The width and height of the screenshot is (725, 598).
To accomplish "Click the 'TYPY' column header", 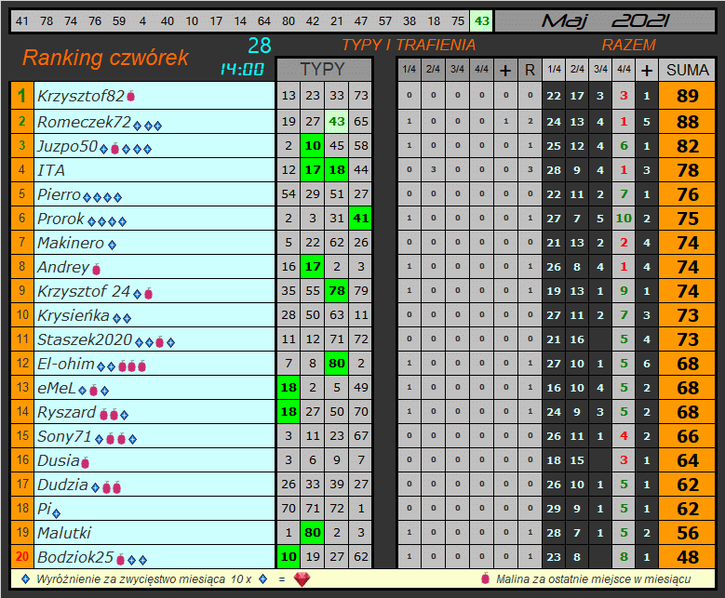I will (x=323, y=70).
